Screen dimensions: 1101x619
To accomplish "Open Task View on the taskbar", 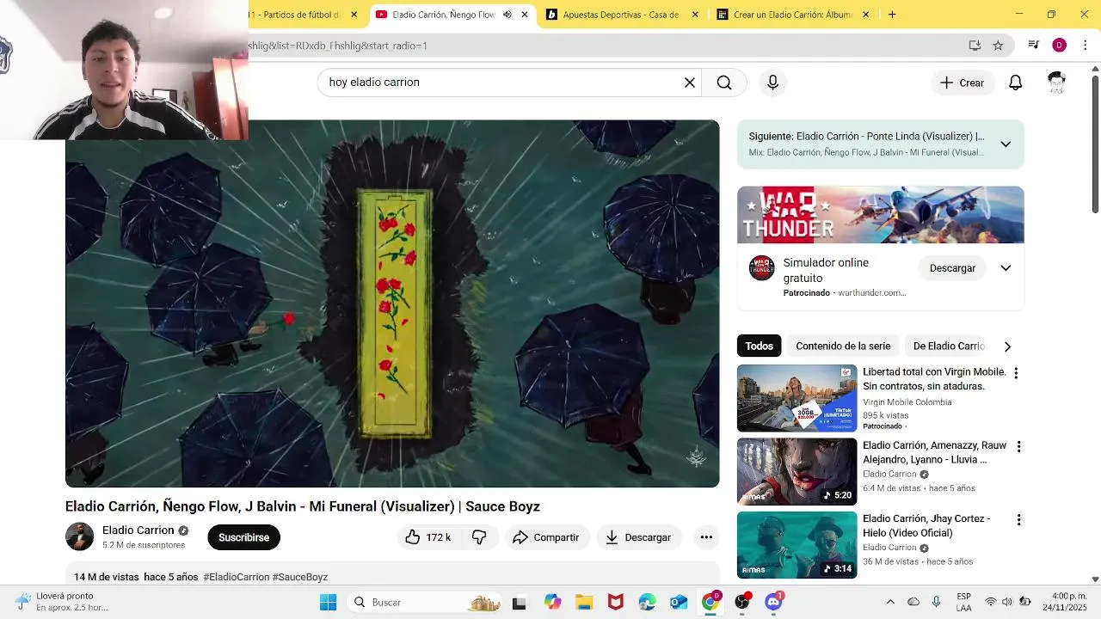I will (x=519, y=603).
